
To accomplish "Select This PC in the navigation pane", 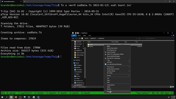I will 76,63.
